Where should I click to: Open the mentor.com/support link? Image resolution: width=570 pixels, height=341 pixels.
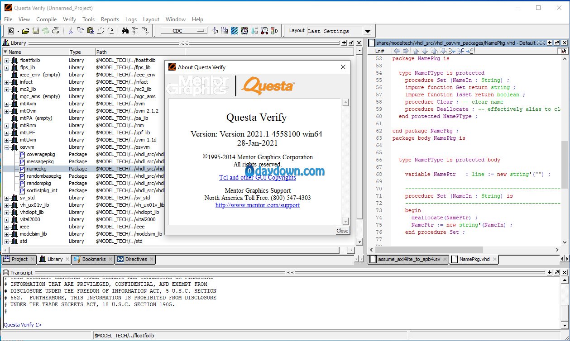point(258,205)
